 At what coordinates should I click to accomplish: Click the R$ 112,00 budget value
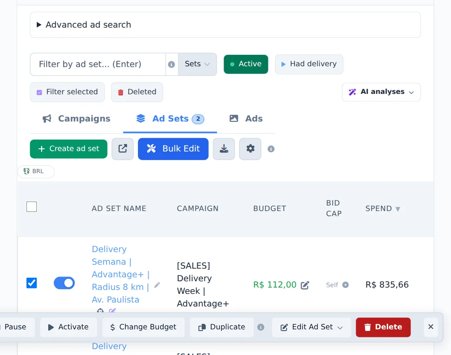click(275, 285)
